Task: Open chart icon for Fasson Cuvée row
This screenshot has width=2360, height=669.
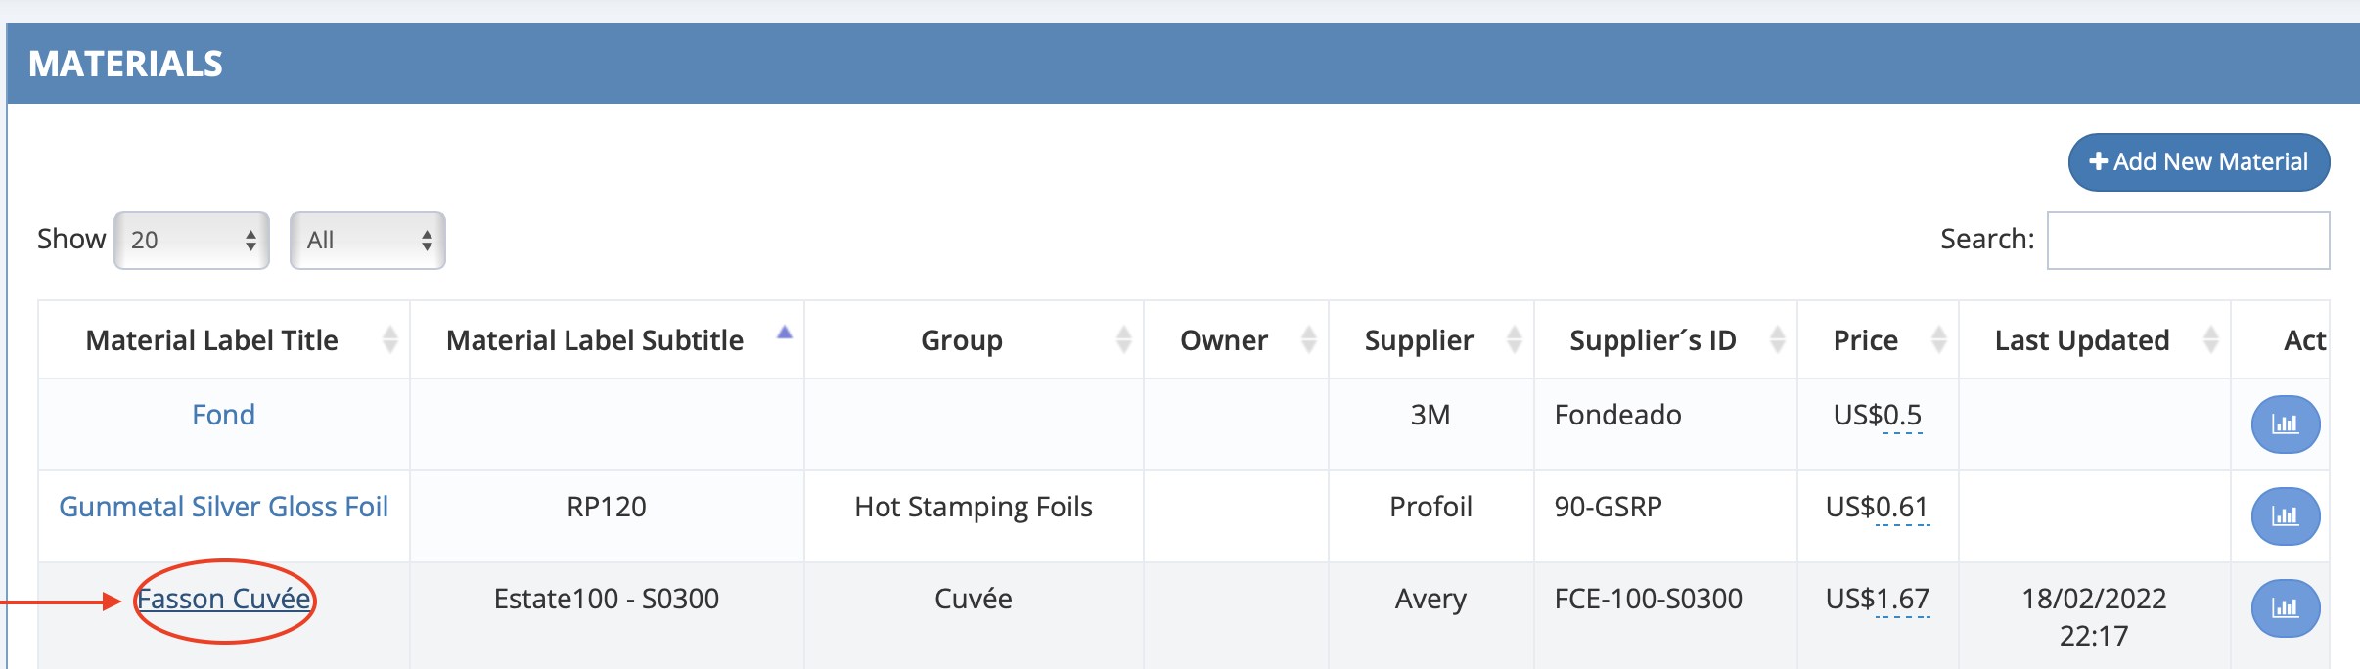Action: pyautogui.click(x=2285, y=608)
